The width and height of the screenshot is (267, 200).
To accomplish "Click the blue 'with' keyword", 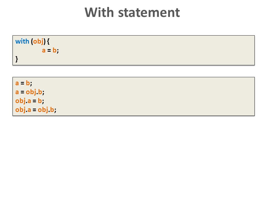I will pos(22,41).
